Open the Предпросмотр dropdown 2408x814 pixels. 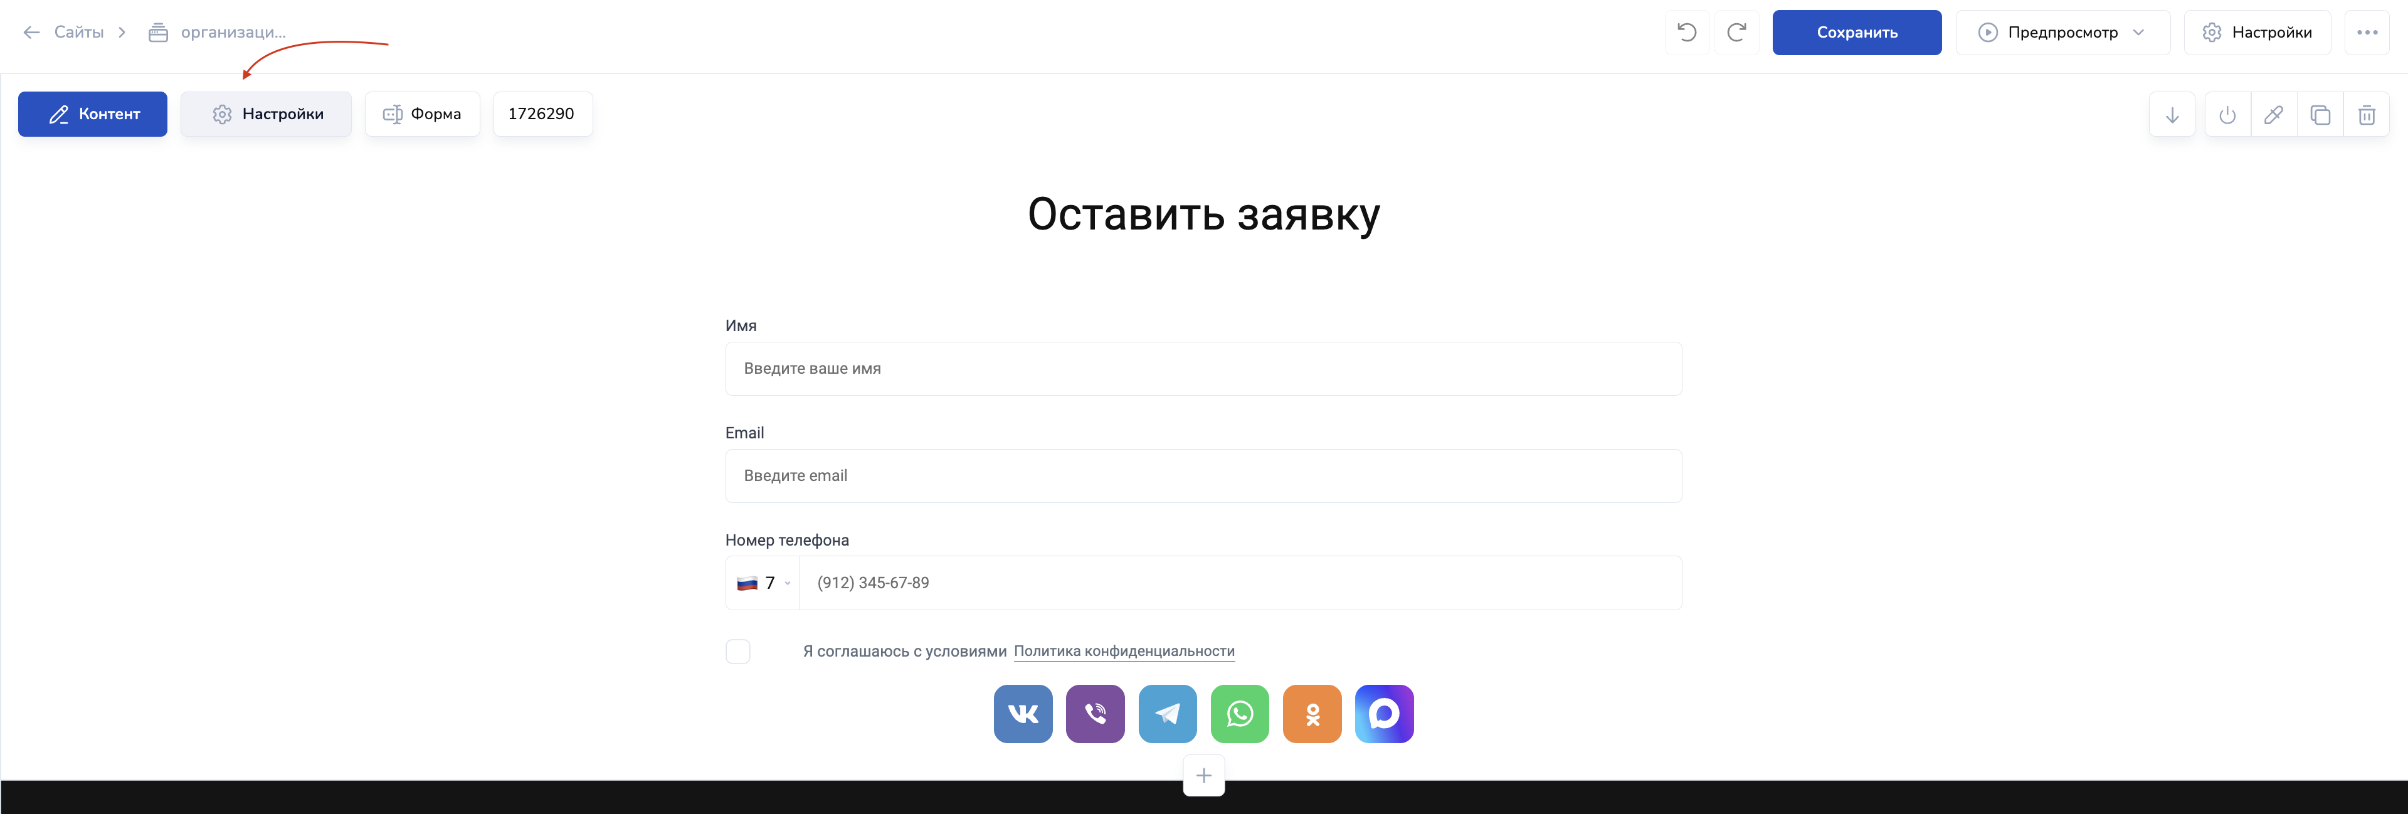pyautogui.click(x=2062, y=33)
